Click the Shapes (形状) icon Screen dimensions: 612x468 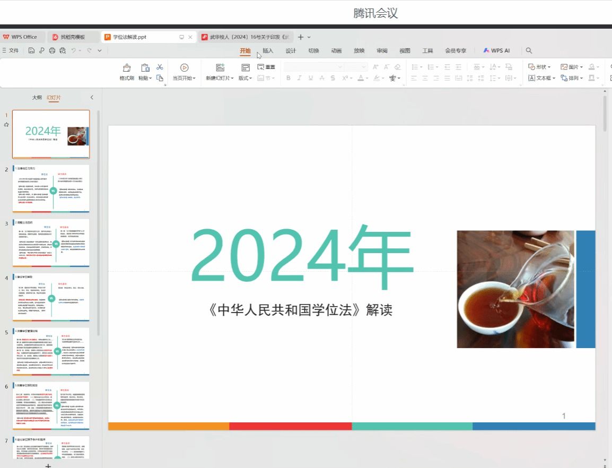click(x=531, y=67)
